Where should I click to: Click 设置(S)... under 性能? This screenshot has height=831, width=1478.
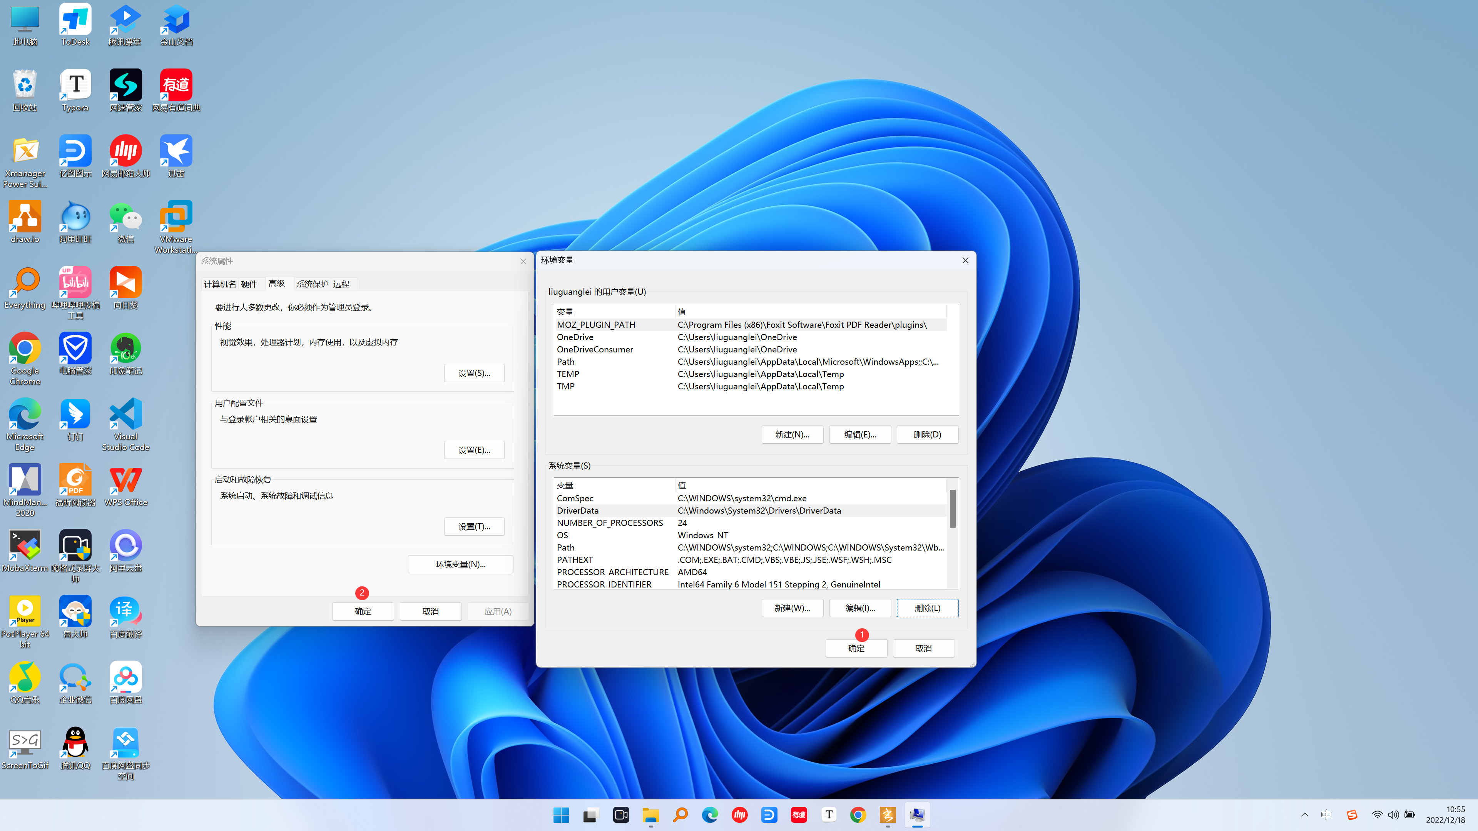[474, 373]
